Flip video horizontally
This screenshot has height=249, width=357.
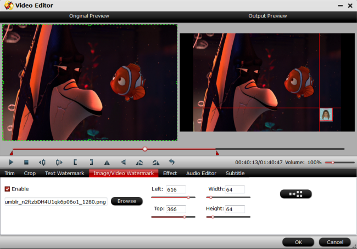coord(107,163)
